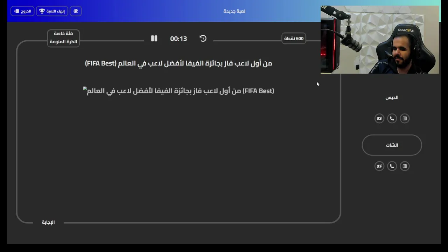Use الشات team's phone call lifeline
The height and width of the screenshot is (252, 448).
coord(392,166)
